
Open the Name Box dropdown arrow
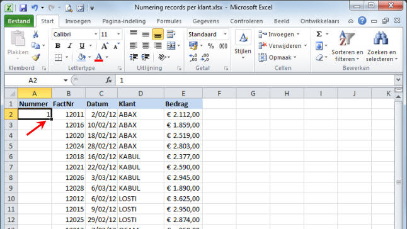click(66, 81)
